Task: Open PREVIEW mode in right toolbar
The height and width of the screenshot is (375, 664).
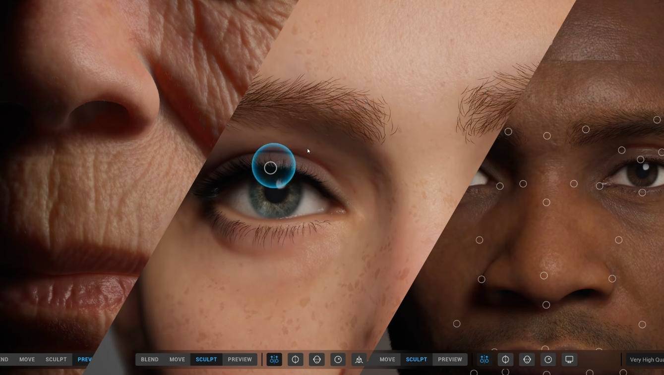Action: (x=450, y=360)
